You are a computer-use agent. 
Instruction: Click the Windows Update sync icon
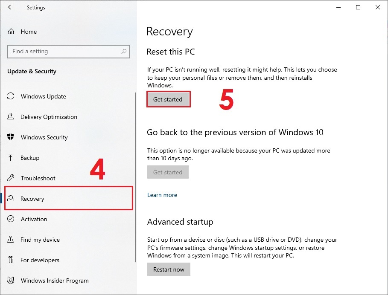click(11, 96)
